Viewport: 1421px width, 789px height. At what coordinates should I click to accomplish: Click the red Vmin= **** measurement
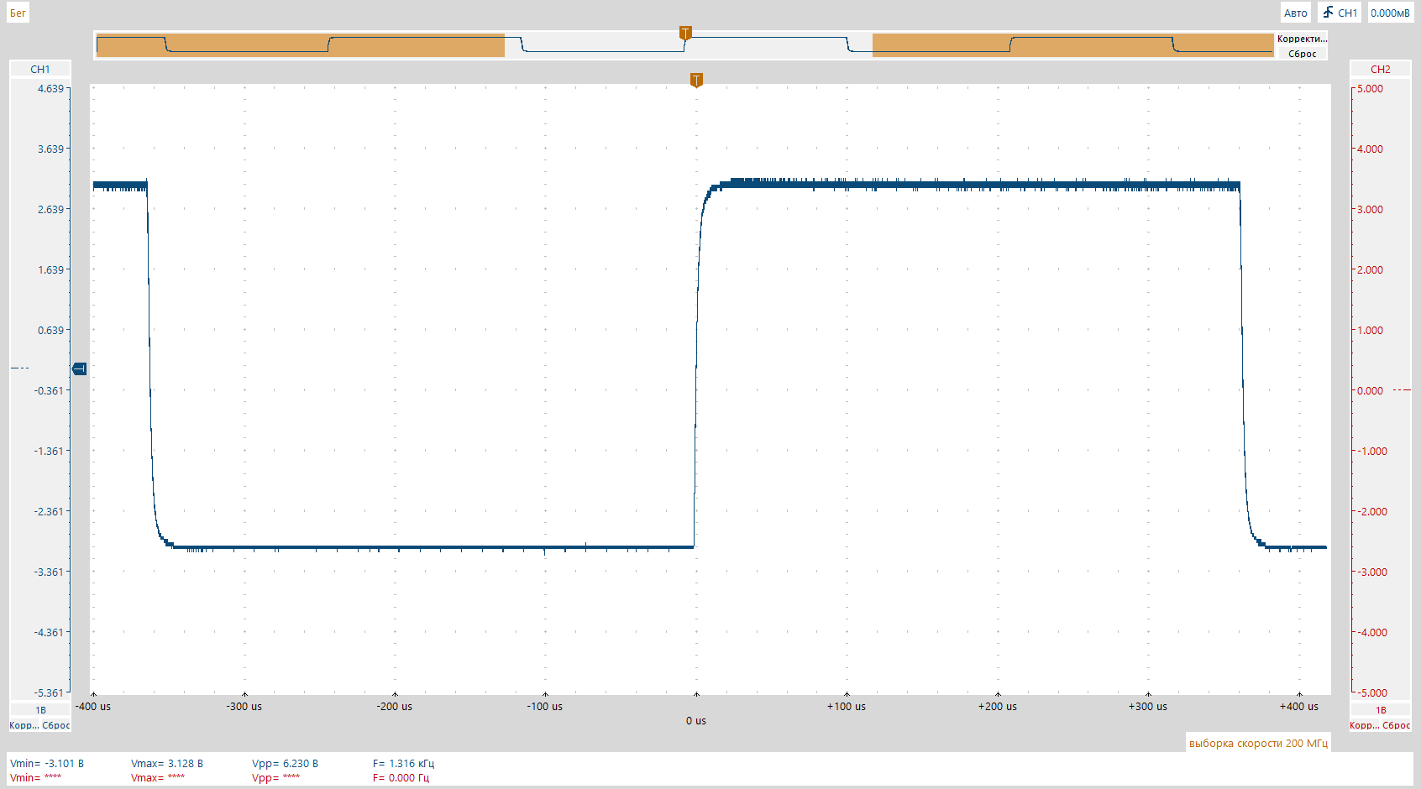[x=35, y=777]
